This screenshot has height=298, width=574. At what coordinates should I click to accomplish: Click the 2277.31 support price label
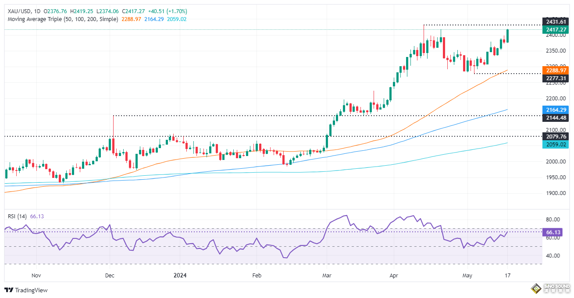555,78
